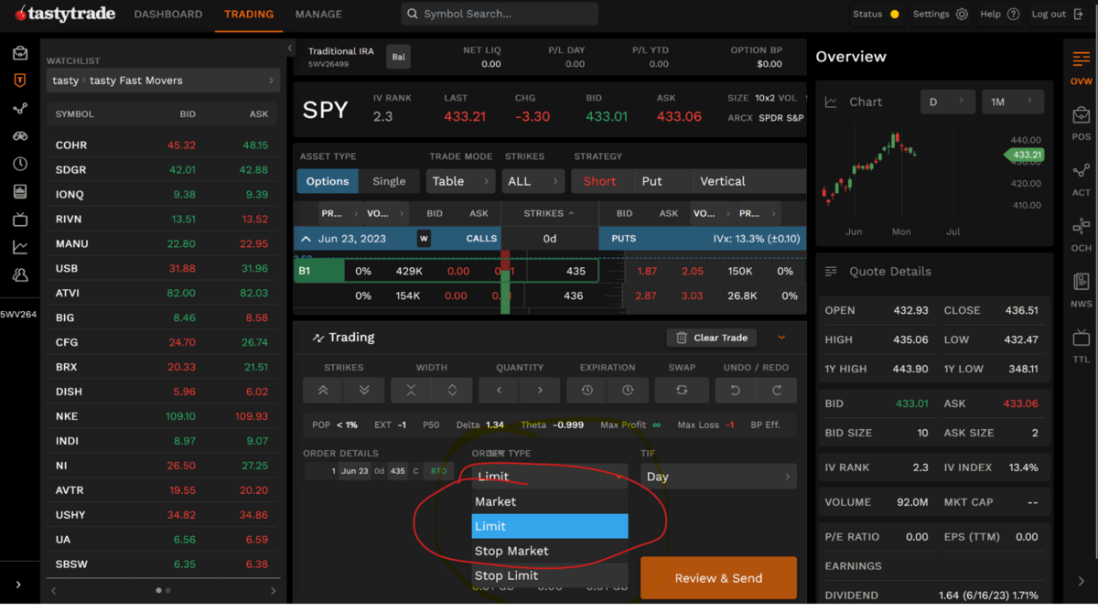Expand left sidebar with bottom arrow

pyautogui.click(x=18, y=584)
